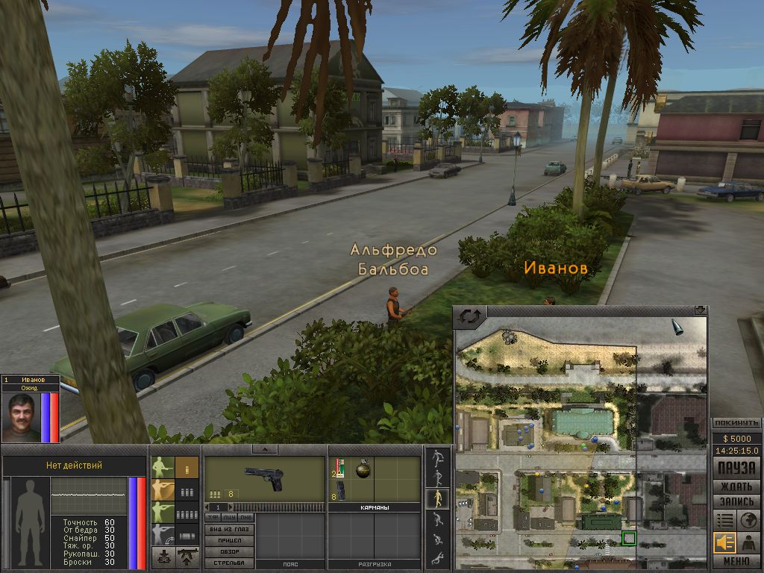Click the СТРЕЛЬБА button
Screen dimensions: 764x573
tap(230, 563)
